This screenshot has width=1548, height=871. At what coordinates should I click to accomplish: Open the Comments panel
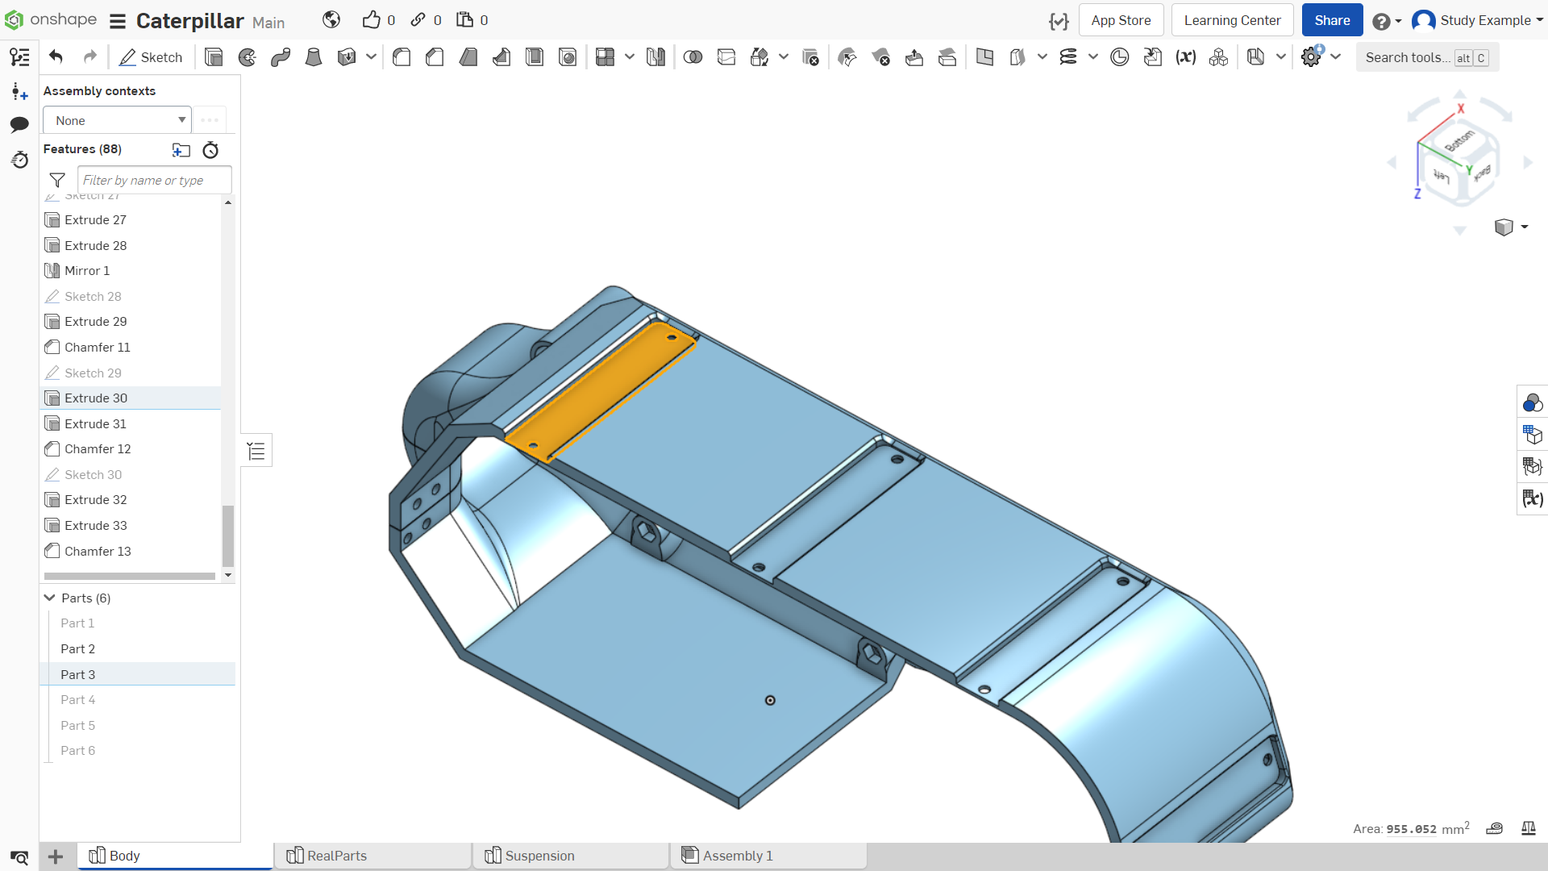19,124
